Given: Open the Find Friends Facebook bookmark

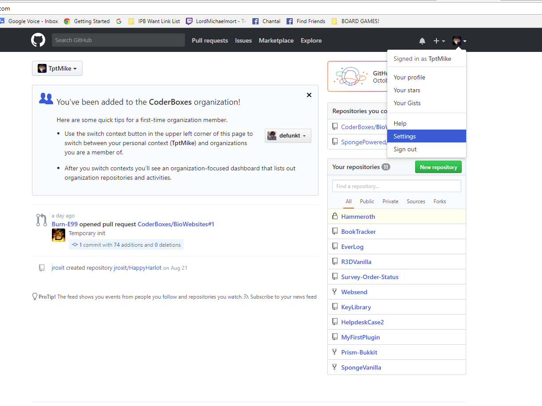Looking at the screenshot, I should [x=306, y=21].
